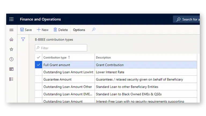This screenshot has width=206, height=116.
Task: Deselect the Full Grant amount row checkbox
Action: click(38, 65)
